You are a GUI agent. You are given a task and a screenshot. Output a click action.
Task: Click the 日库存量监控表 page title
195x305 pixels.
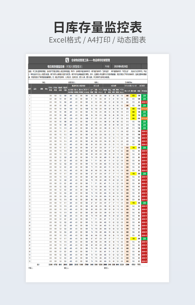coord(97,27)
